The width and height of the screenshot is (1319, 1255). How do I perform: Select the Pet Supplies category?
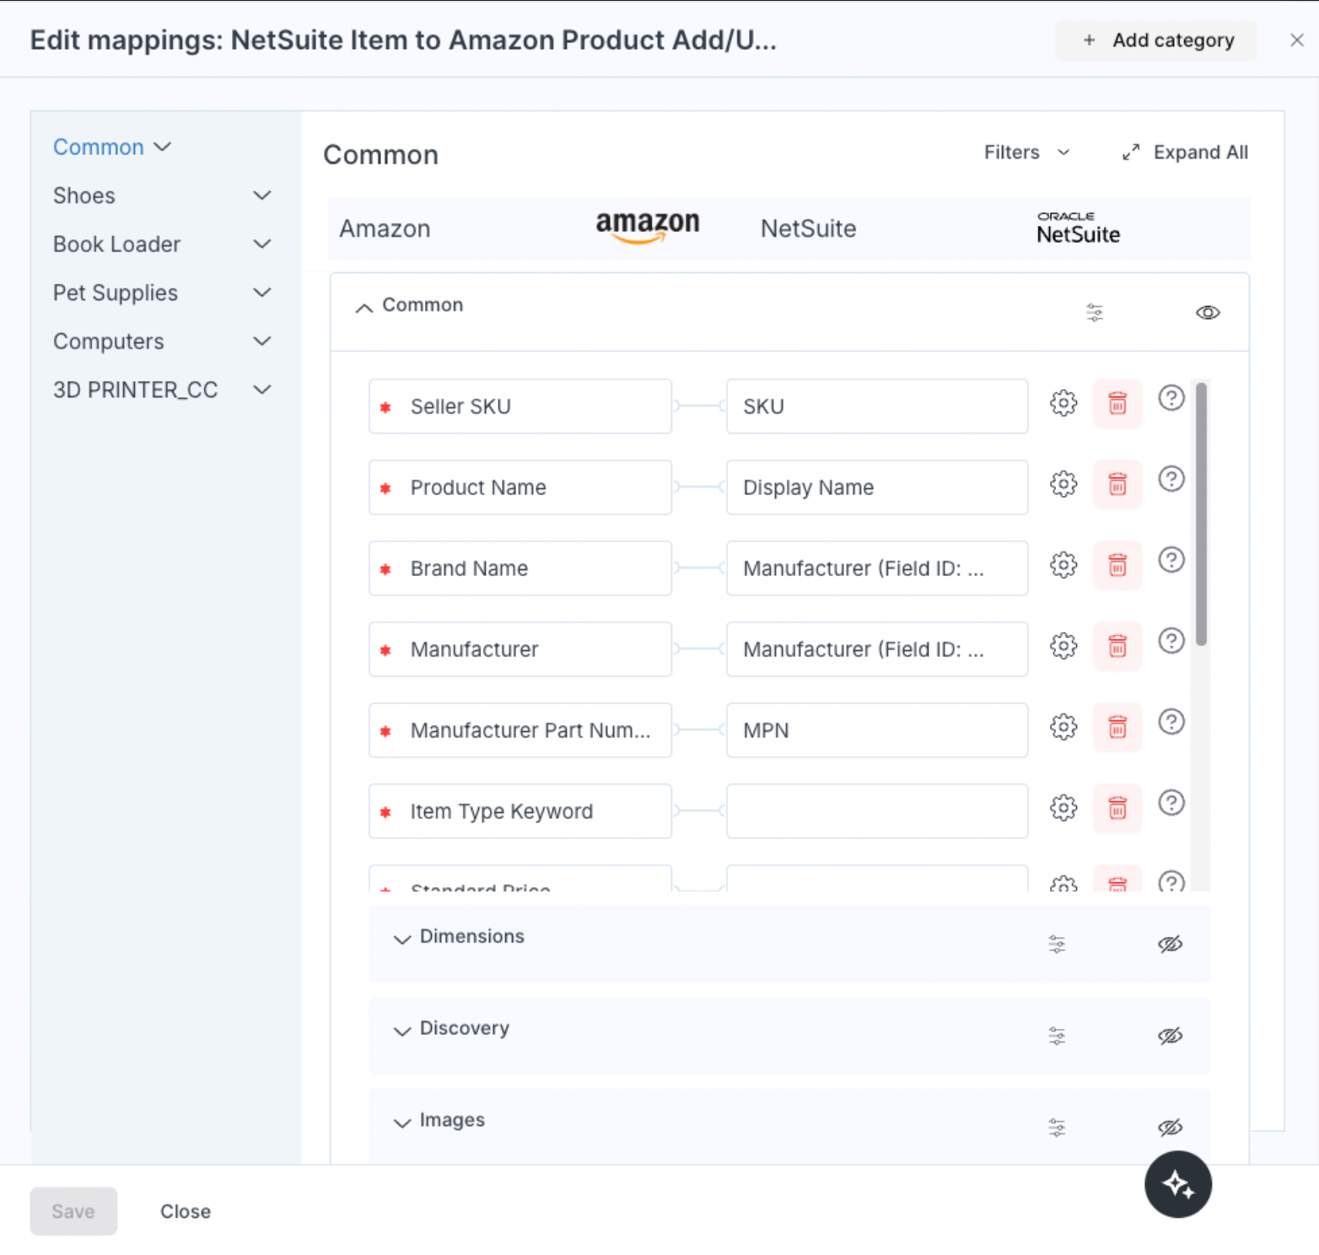(116, 293)
